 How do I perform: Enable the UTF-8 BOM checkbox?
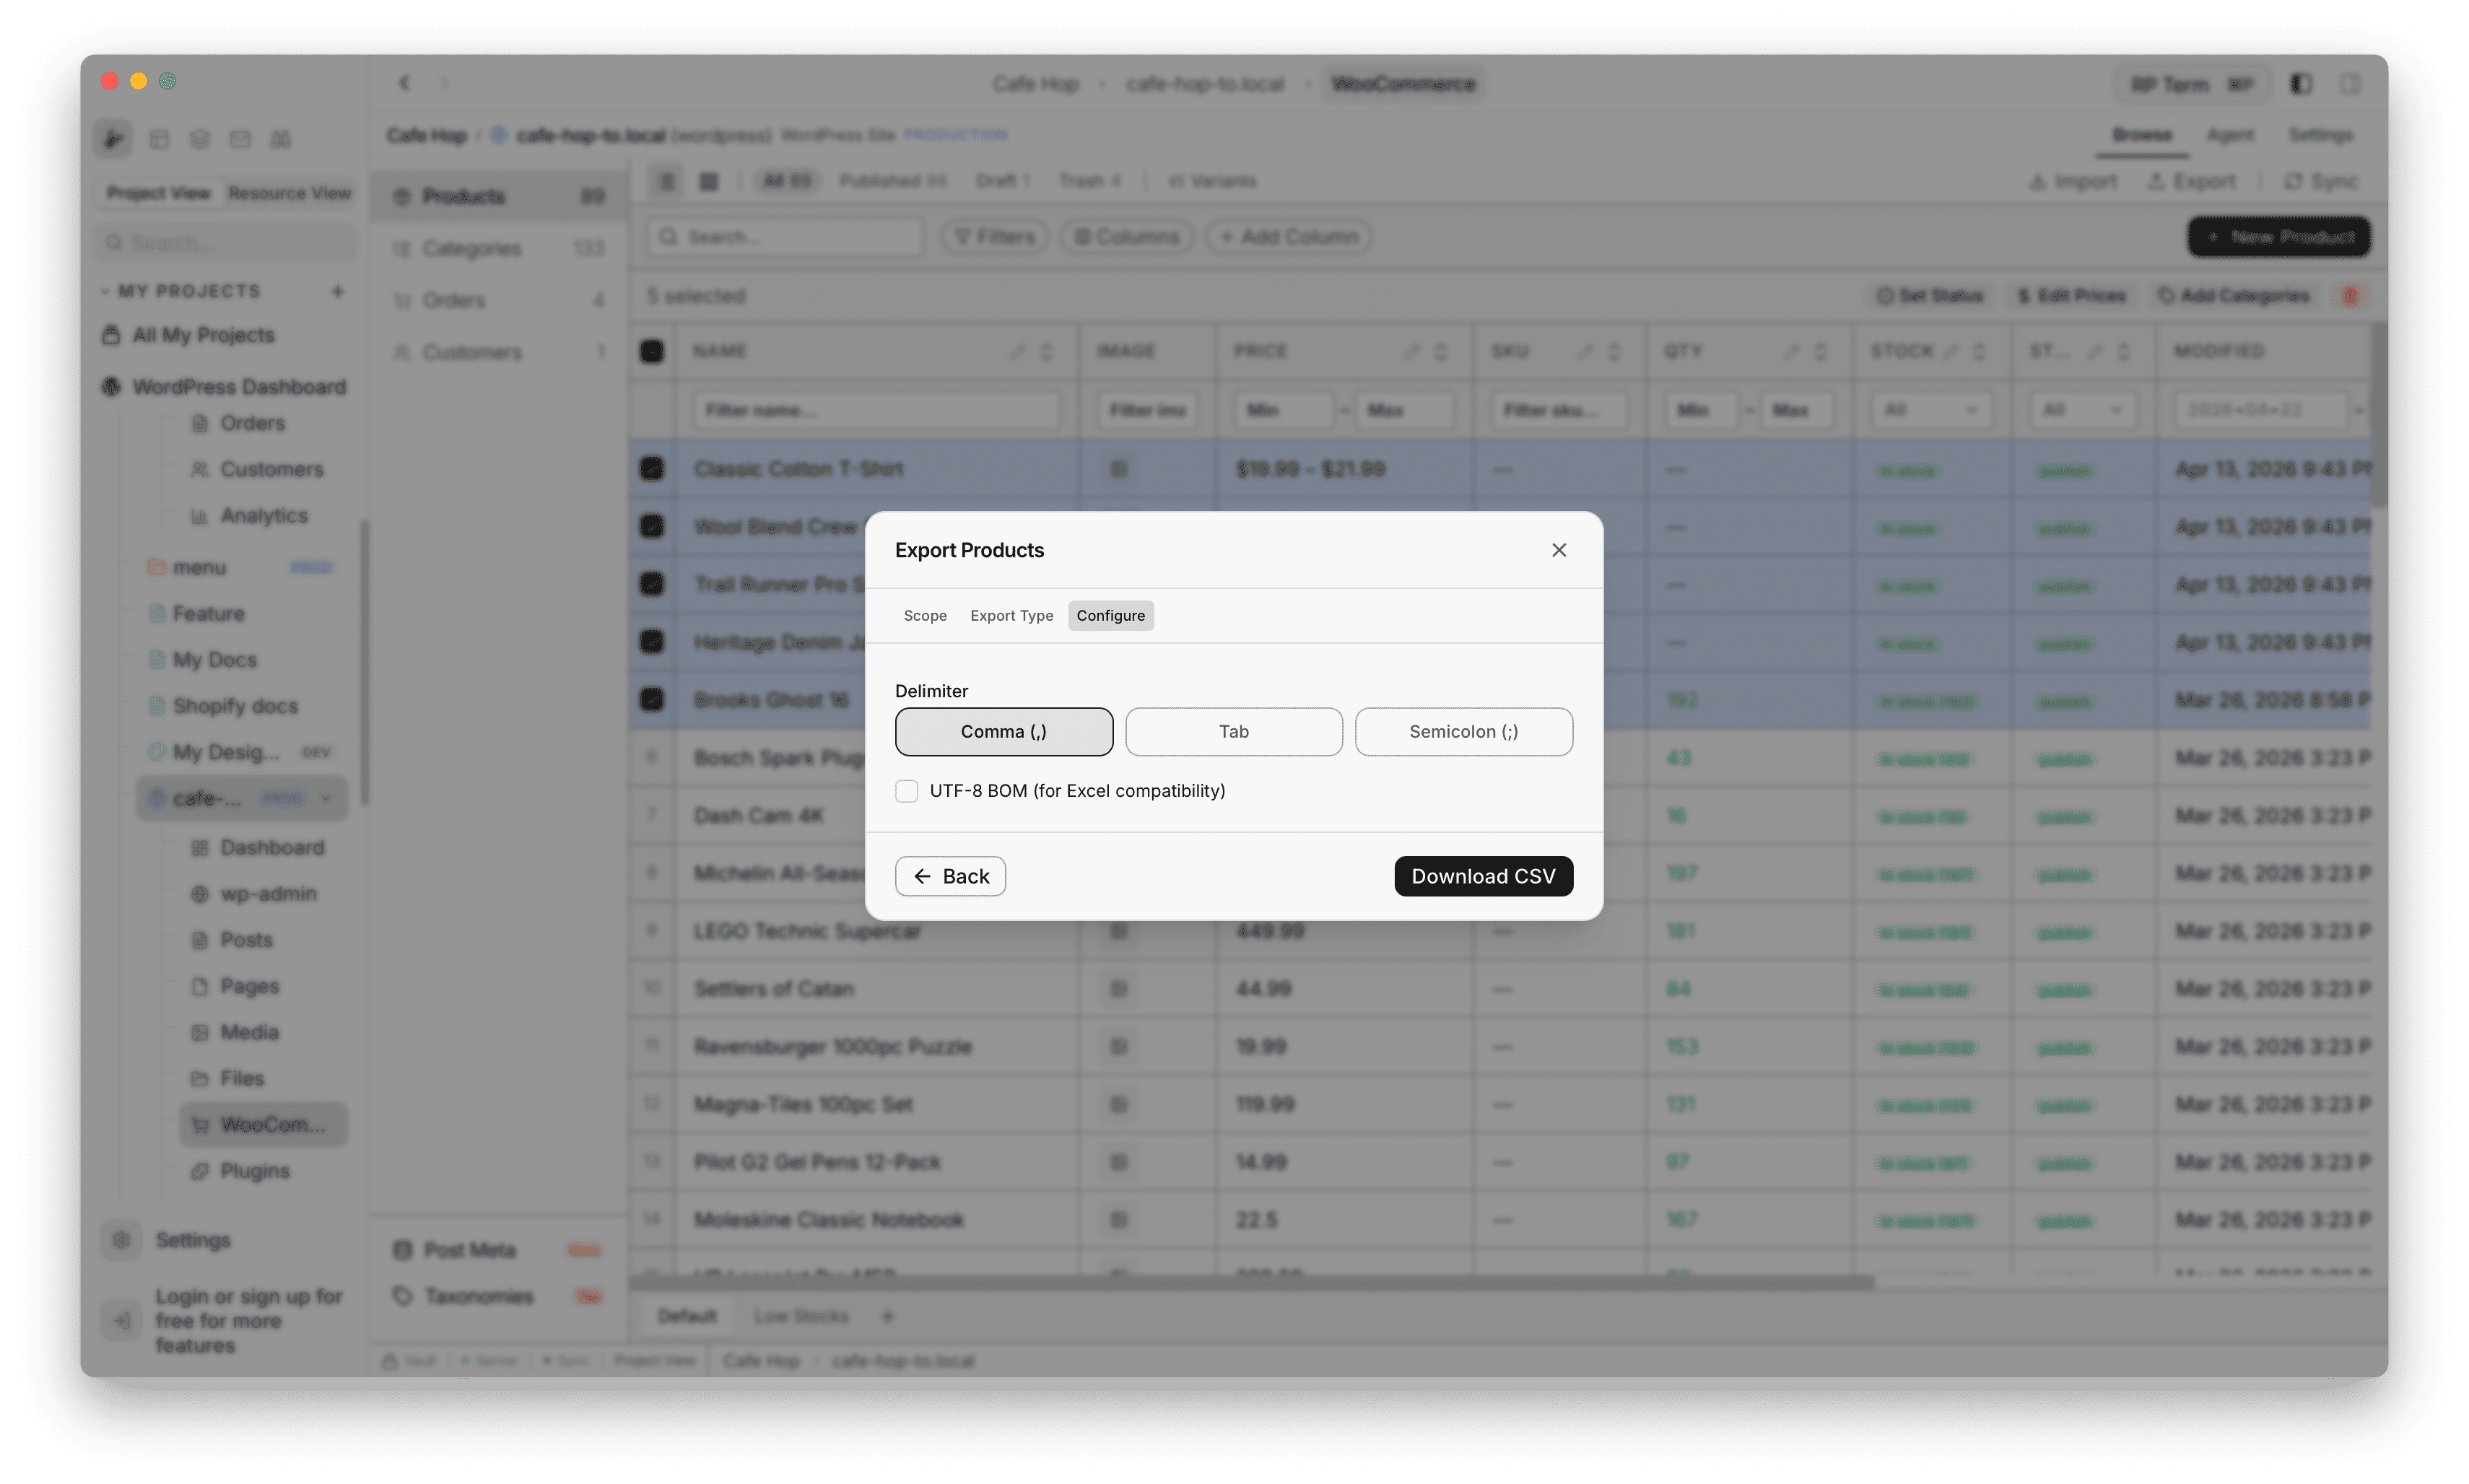[x=907, y=790]
